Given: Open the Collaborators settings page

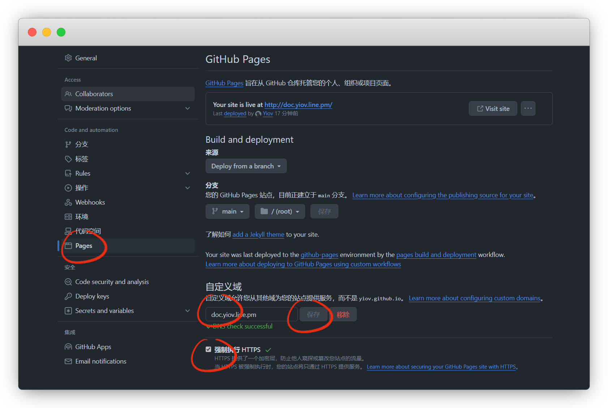Looking at the screenshot, I should coord(94,94).
